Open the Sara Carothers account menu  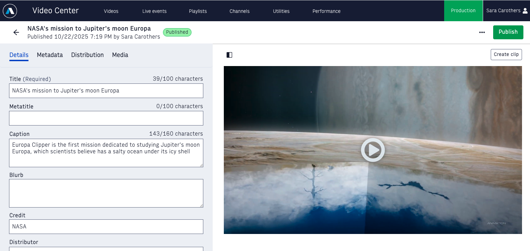pos(506,11)
